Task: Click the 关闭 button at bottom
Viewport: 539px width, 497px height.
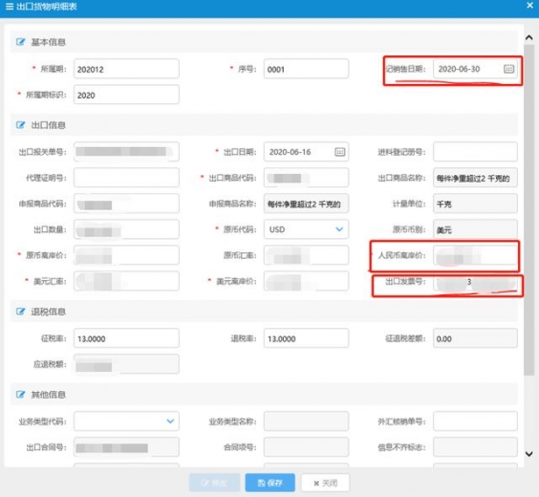Action: (x=325, y=483)
